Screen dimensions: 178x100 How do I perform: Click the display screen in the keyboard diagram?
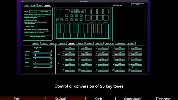click(x=67, y=11)
